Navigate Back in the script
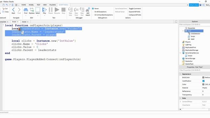The image size is (210, 118). point(13,11)
